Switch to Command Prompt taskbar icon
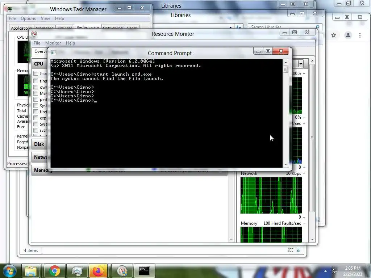This screenshot has height=278, width=371. 144,271
